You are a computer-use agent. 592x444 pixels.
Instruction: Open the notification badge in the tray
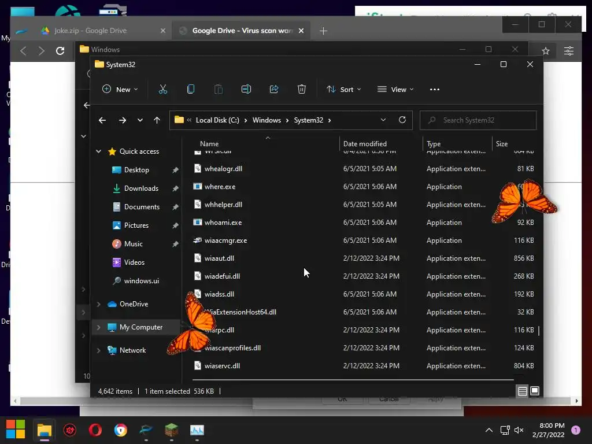point(576,430)
